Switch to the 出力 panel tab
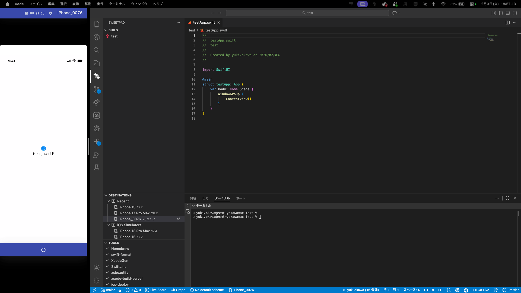The image size is (521, 293). point(205,198)
